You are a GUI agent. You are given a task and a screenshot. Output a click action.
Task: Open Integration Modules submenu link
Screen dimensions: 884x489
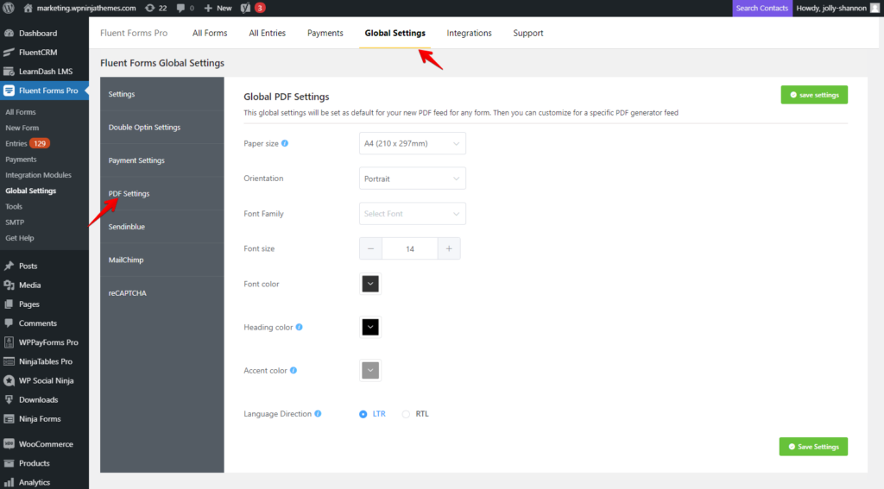38,175
